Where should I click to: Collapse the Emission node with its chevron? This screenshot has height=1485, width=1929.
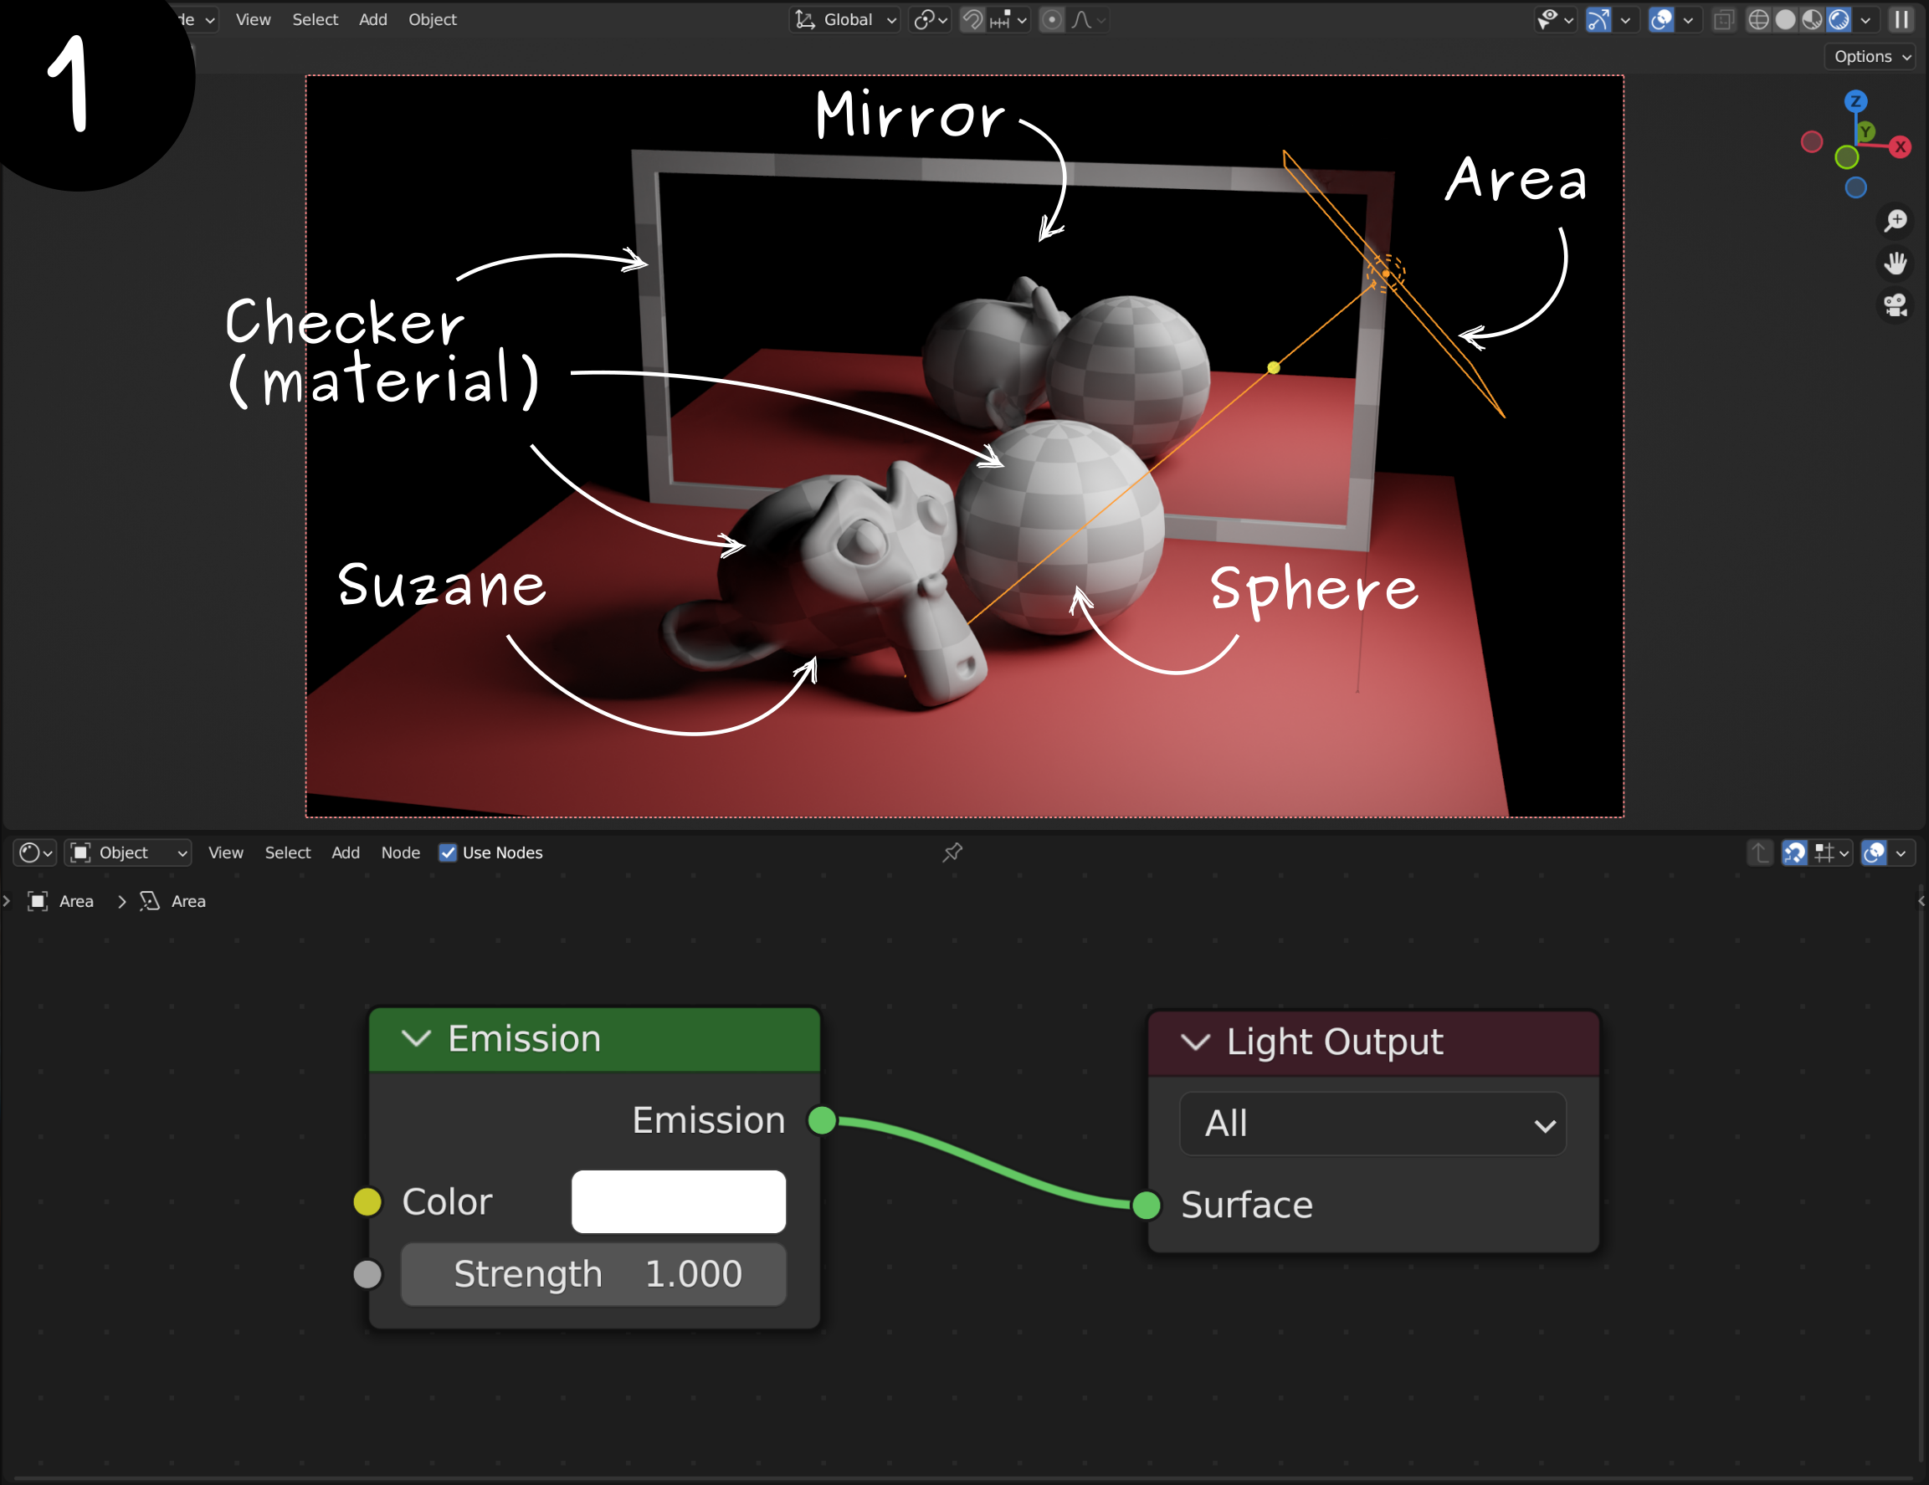[x=416, y=1039]
